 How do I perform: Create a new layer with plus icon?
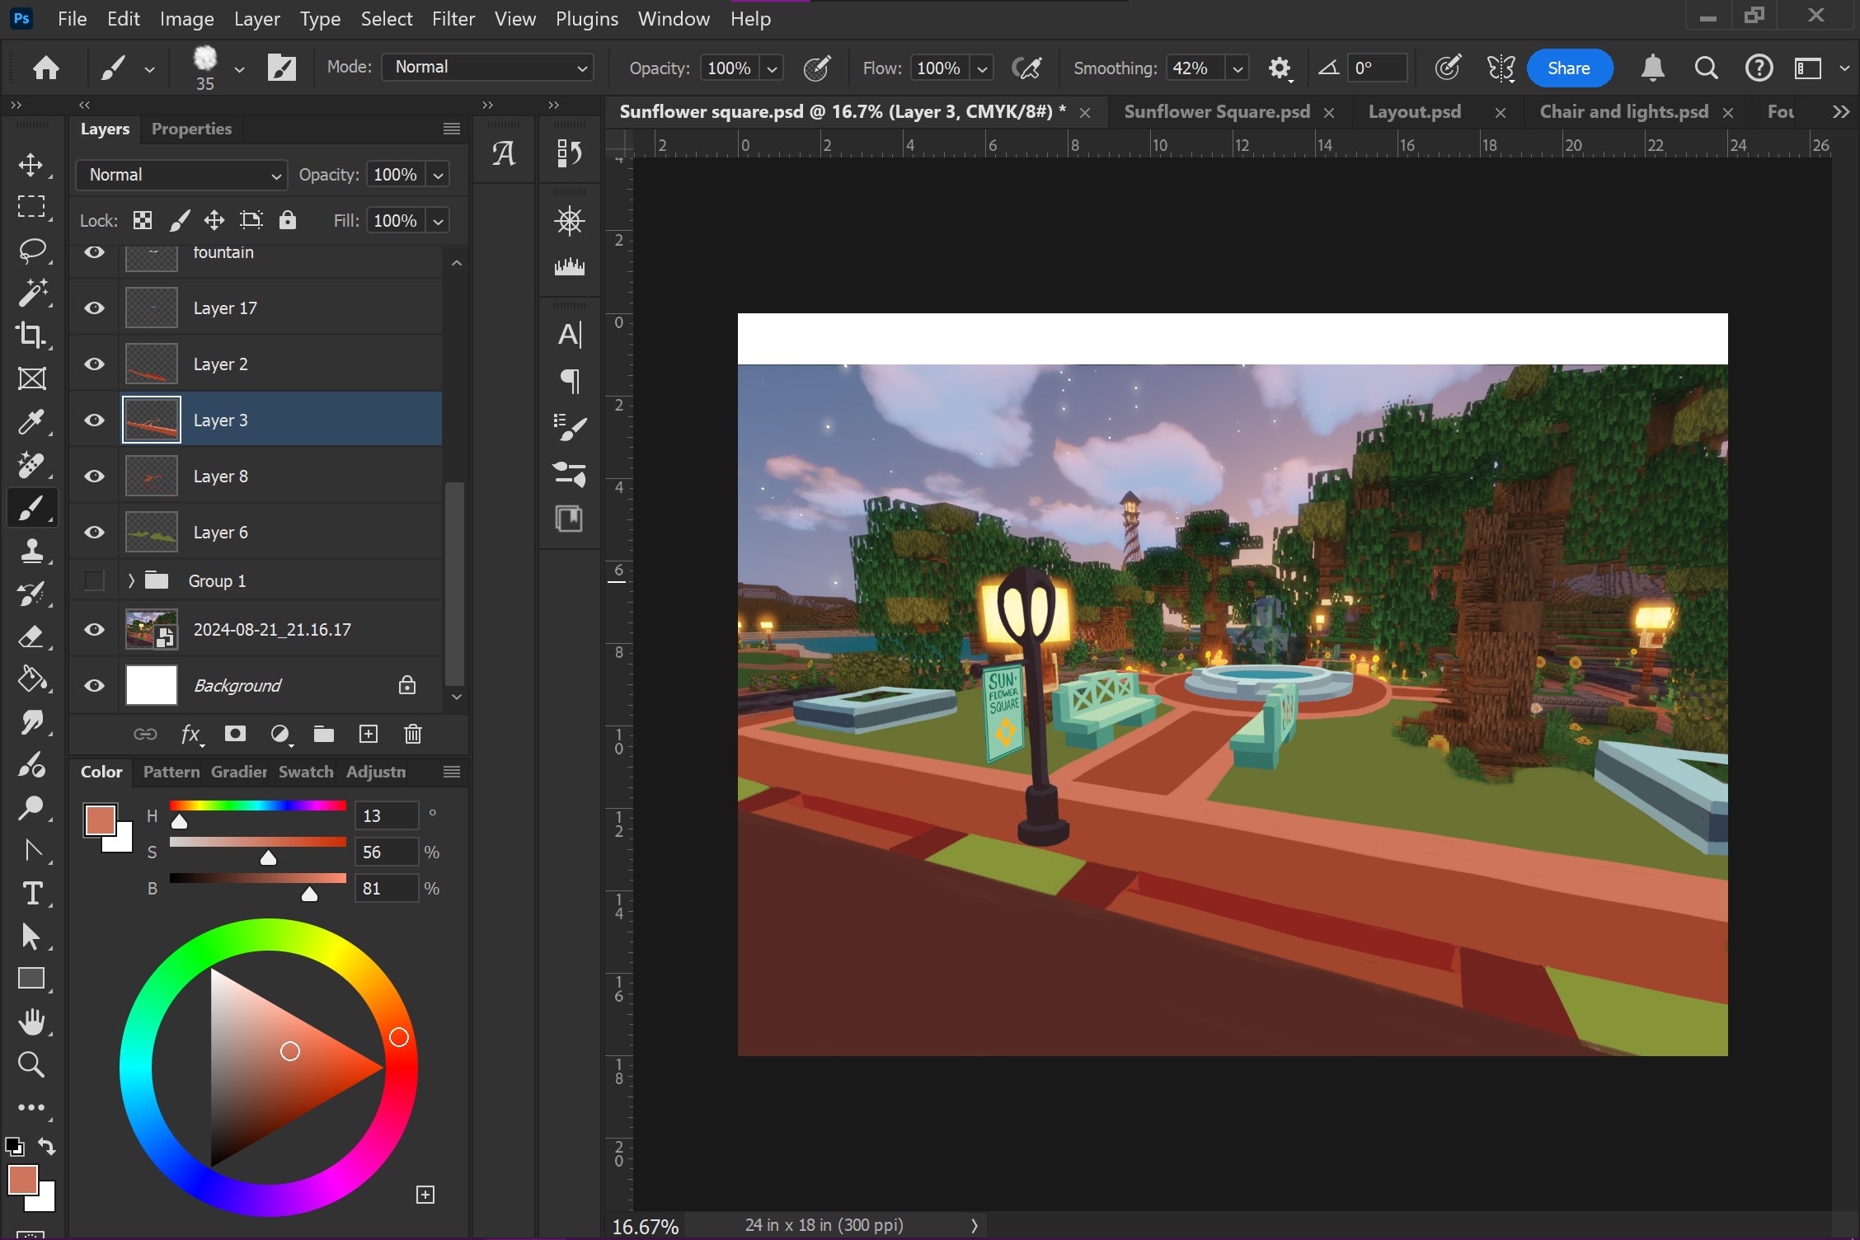369,734
